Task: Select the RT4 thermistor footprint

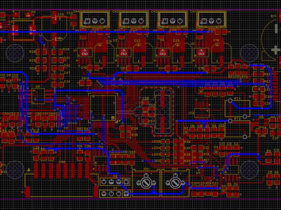Action: coord(238,108)
